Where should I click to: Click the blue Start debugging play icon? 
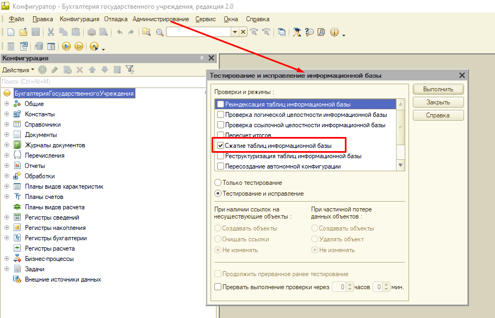pyautogui.click(x=66, y=46)
